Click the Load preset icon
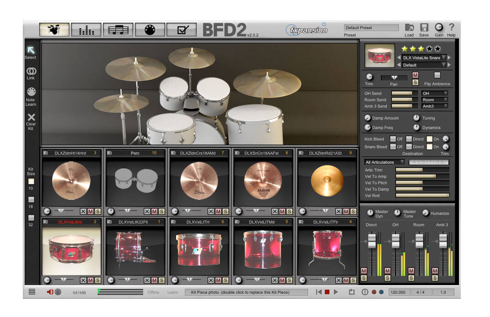The width and height of the screenshot is (490, 317). [x=409, y=27]
